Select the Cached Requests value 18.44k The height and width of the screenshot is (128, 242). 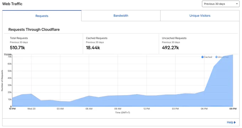[x=93, y=48]
